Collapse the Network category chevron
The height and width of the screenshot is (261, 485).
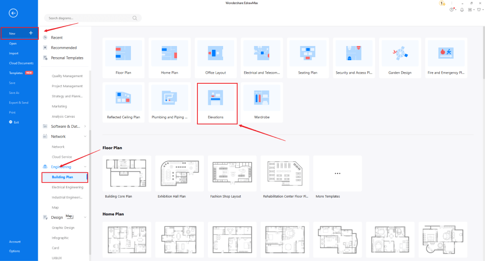coord(85,137)
